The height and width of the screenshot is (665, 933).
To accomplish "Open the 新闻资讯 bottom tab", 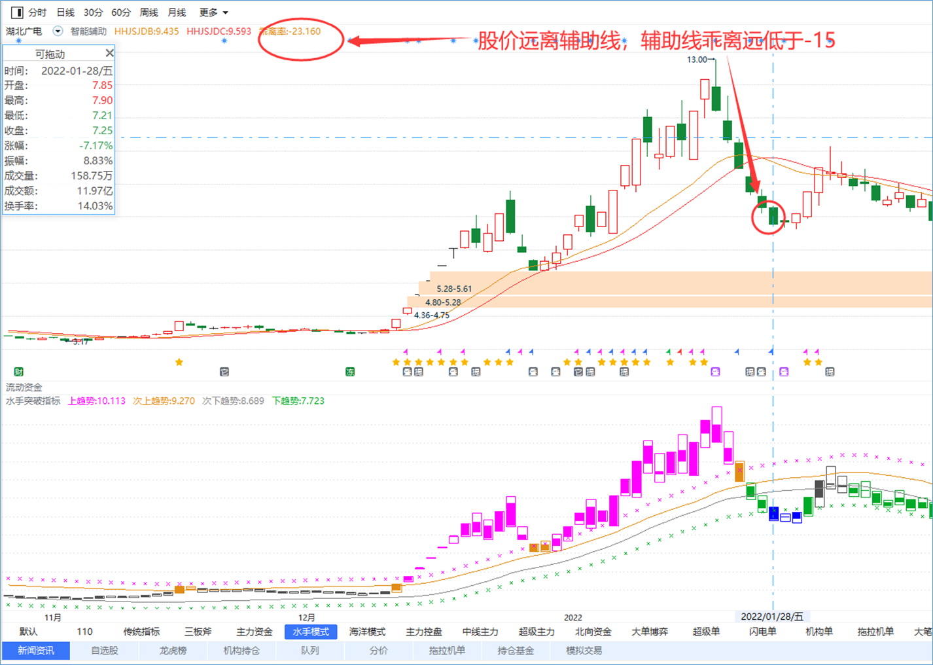I will (36, 651).
